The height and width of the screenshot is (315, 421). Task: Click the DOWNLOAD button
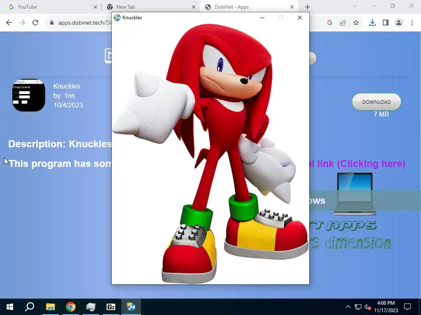[377, 102]
